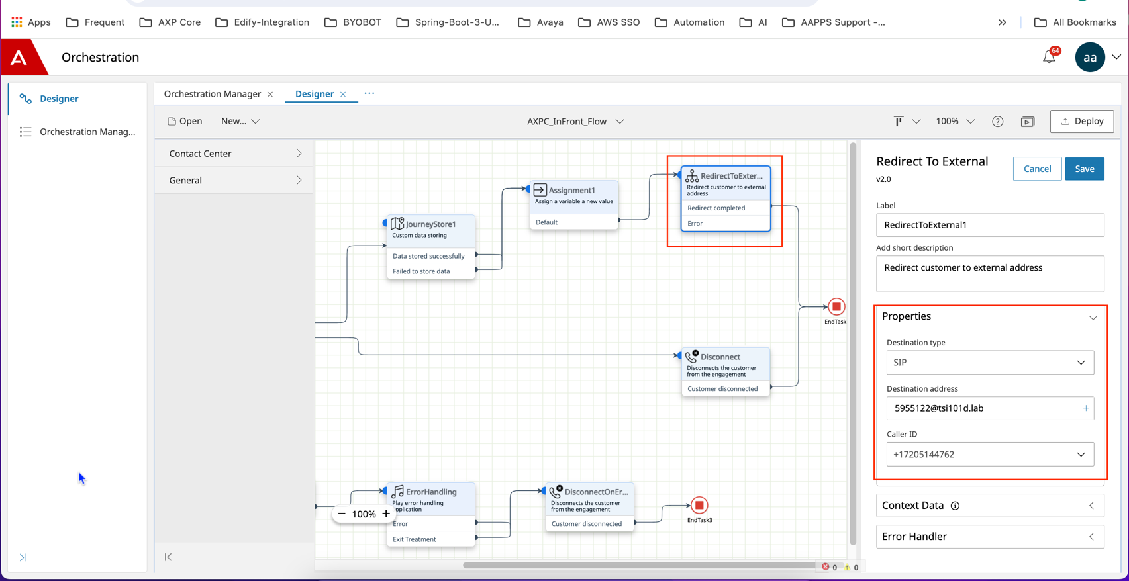Edit the Destination address field
The image size is (1129, 581).
coord(990,408)
